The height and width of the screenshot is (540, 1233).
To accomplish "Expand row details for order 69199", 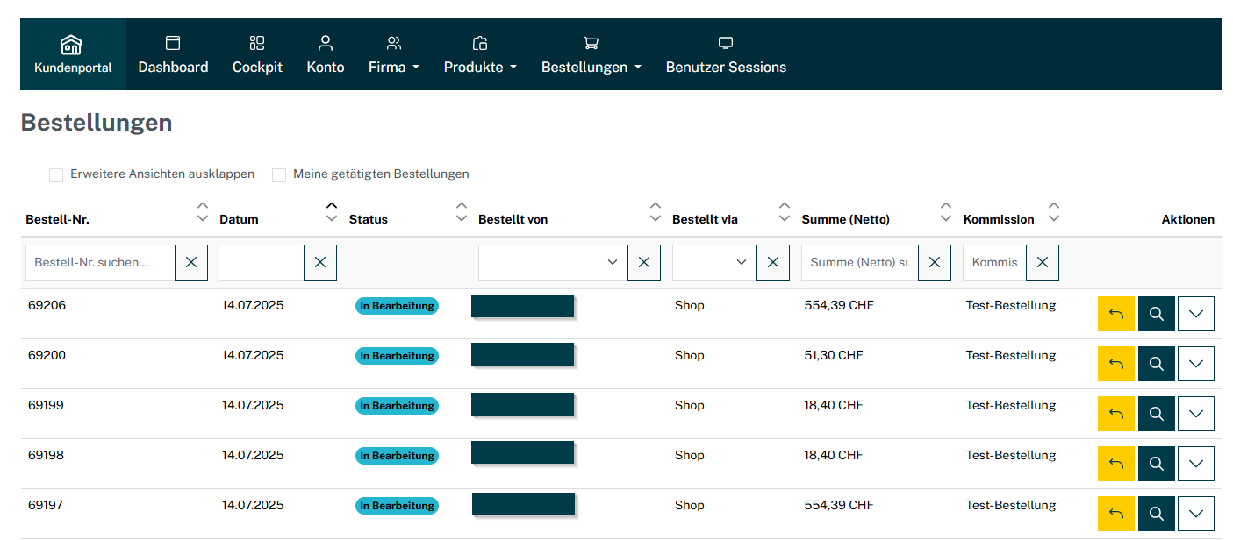I will tap(1195, 414).
